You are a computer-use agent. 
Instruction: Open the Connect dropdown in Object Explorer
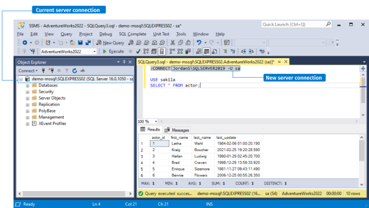pyautogui.click(x=28, y=71)
